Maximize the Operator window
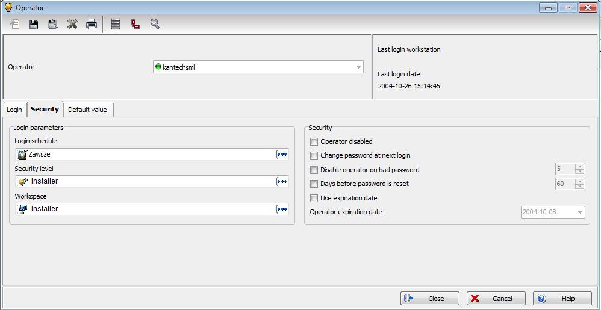 click(569, 7)
